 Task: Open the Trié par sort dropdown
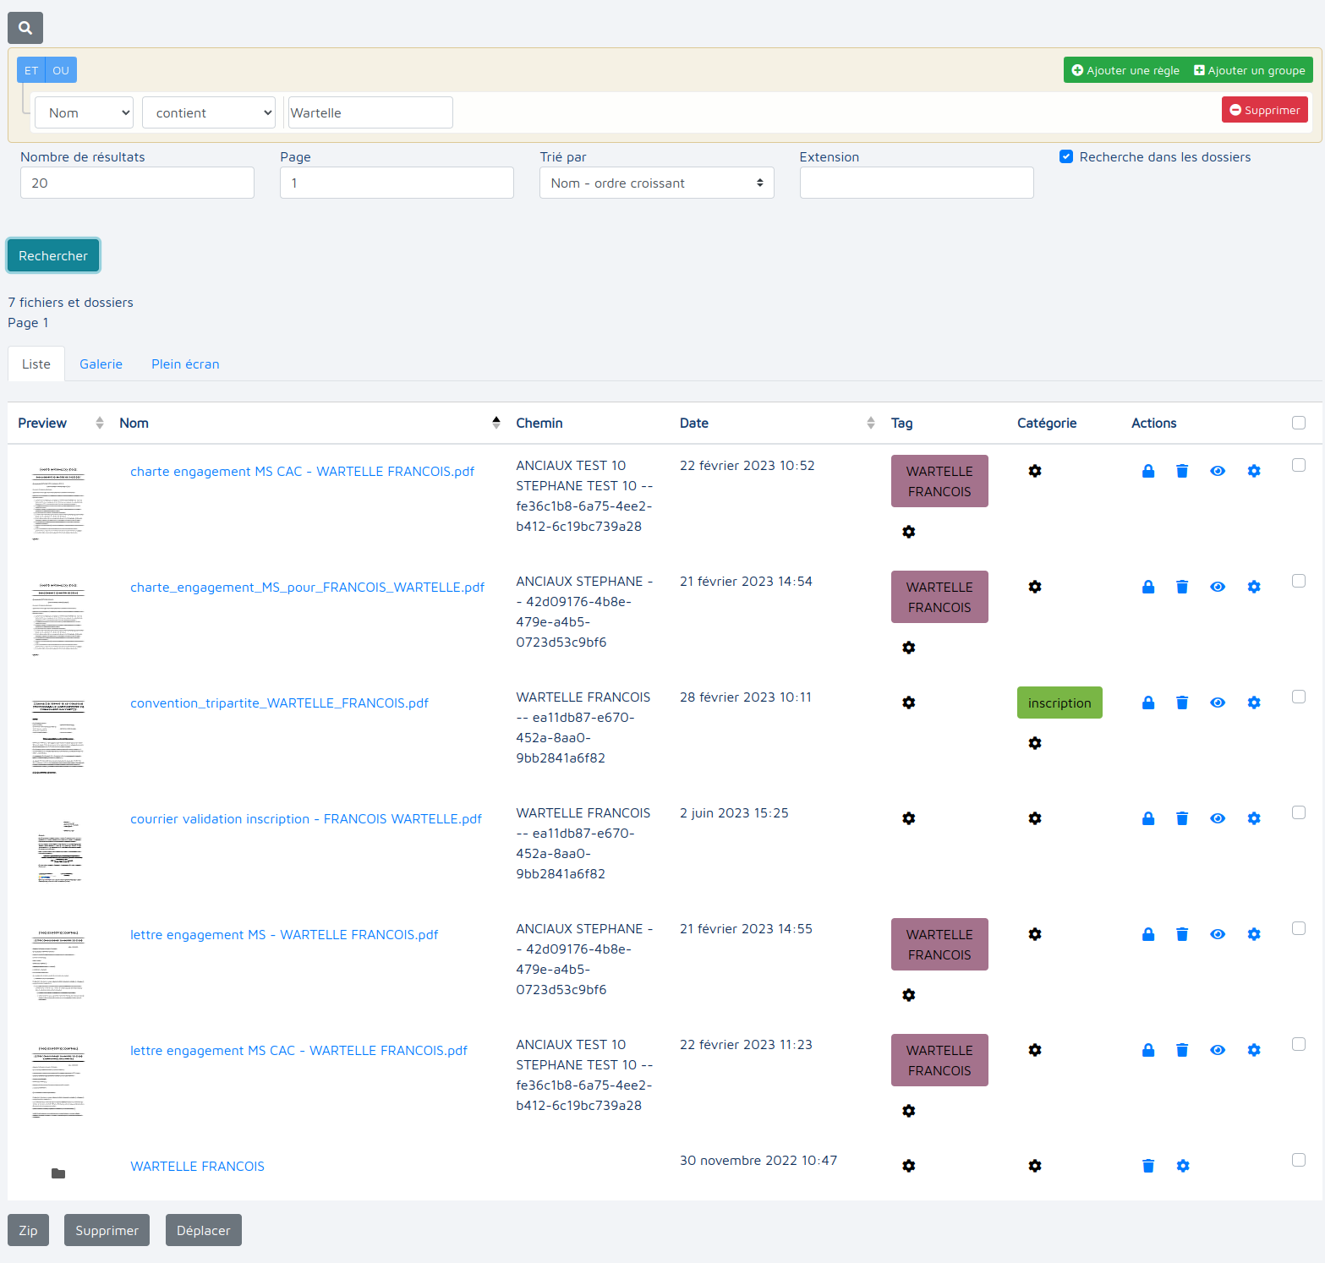coord(656,183)
